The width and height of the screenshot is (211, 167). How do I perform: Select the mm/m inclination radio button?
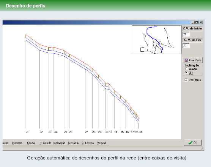[186, 69]
